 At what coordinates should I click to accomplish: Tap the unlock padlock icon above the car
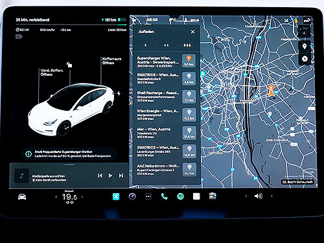(x=69, y=65)
